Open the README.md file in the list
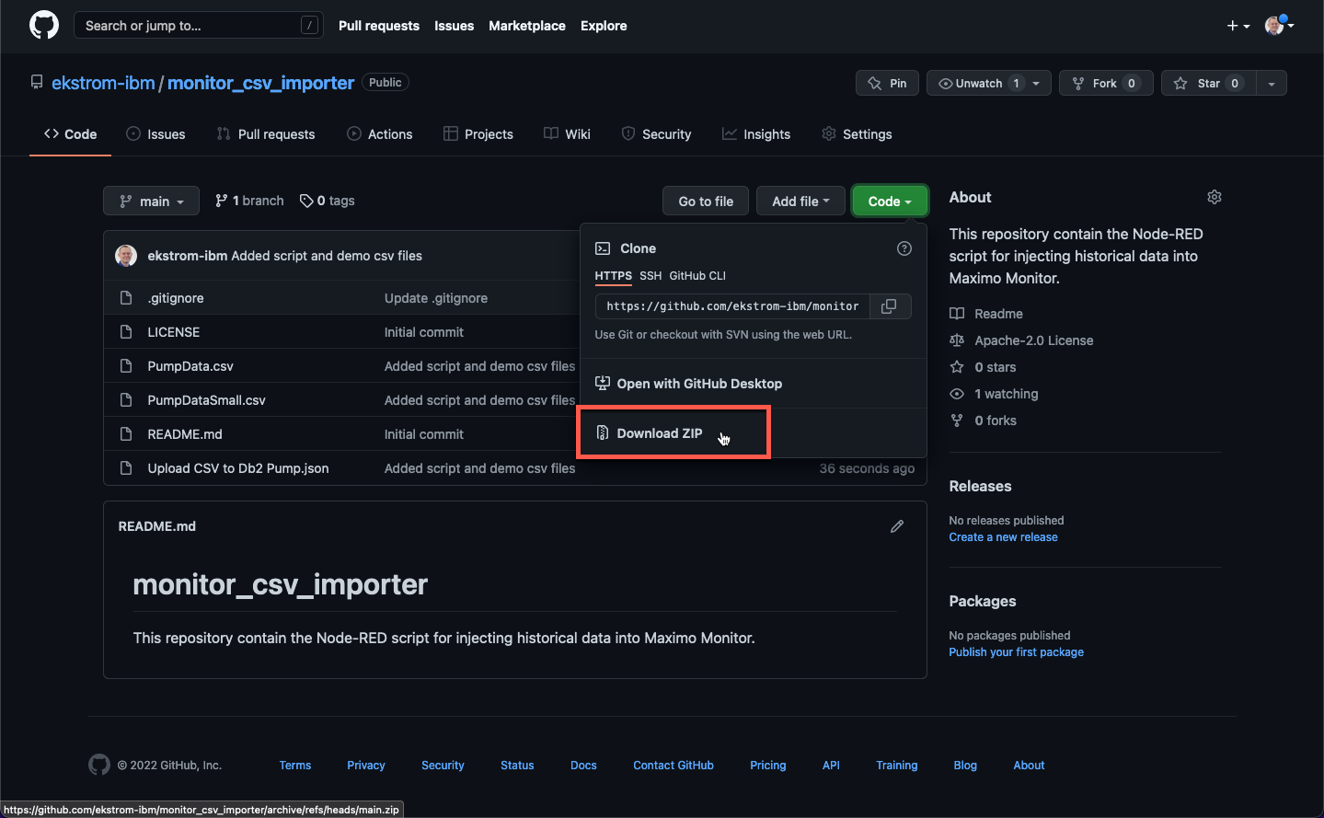This screenshot has height=818, width=1324. click(x=185, y=434)
